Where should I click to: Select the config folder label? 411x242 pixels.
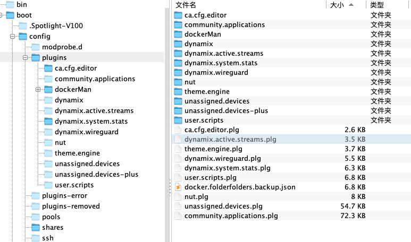39,37
